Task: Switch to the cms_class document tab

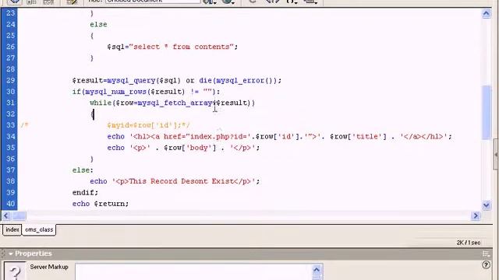Action: pyautogui.click(x=39, y=229)
